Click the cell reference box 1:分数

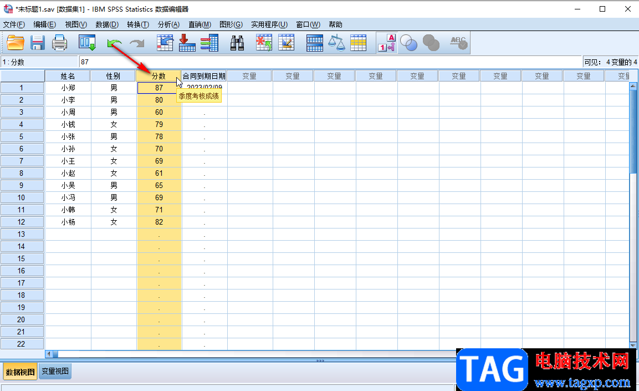click(x=39, y=62)
